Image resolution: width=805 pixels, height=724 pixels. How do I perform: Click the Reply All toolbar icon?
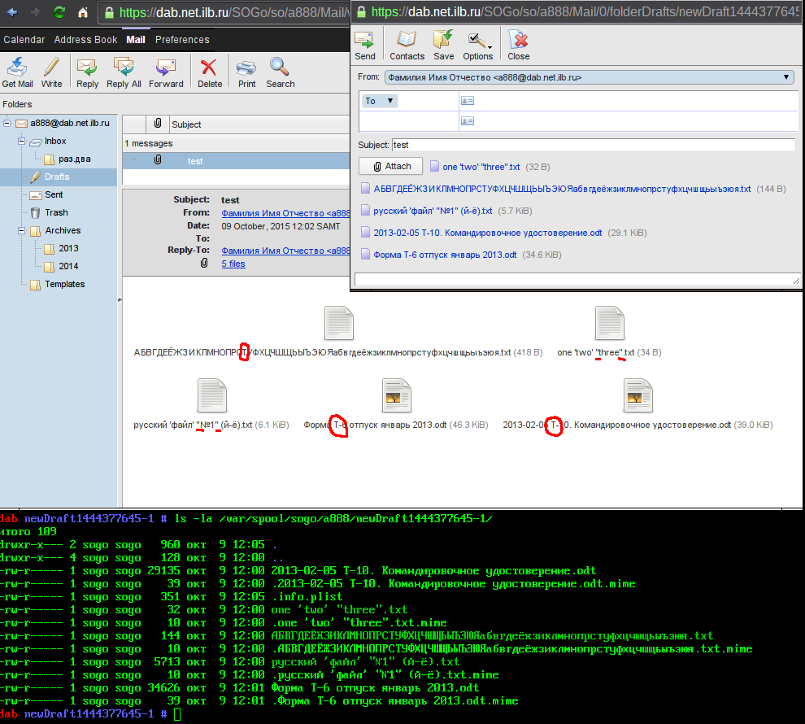(124, 72)
